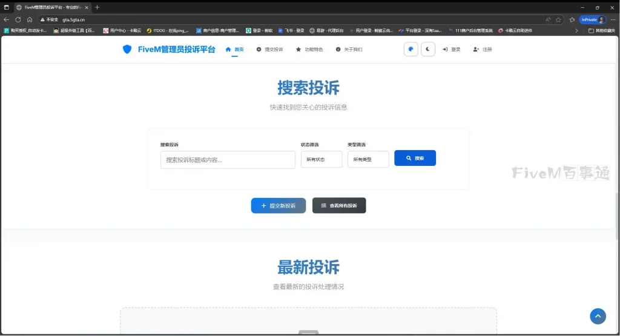Open the 购买授权_自动发卡 bookmark
620x336 pixels.
point(25,30)
